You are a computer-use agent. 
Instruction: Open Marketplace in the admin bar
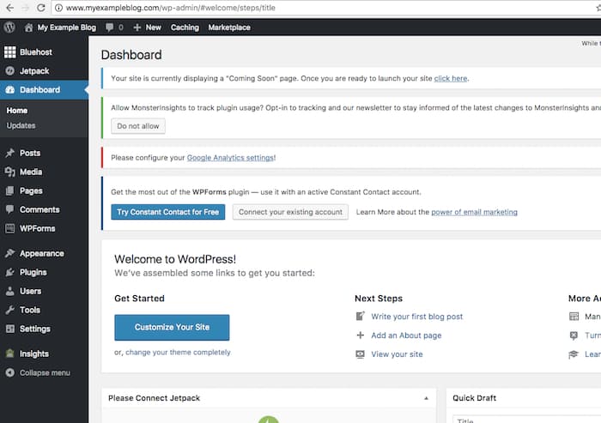point(229,27)
